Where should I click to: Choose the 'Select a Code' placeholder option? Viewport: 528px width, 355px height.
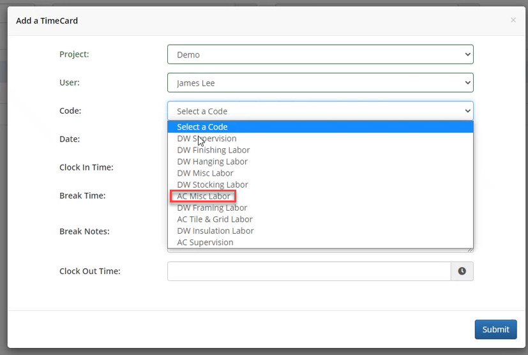tap(202, 127)
